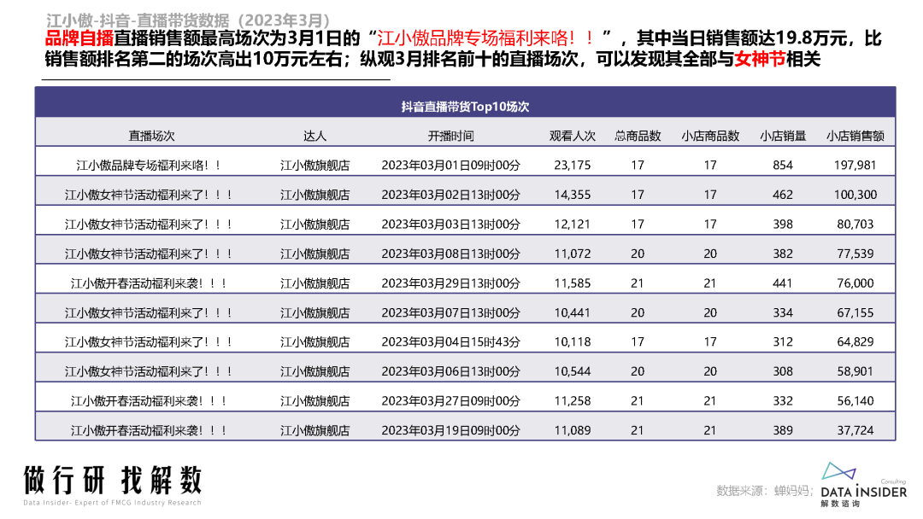The width and height of the screenshot is (923, 519).
Task: Click the red 品牌自播 heading text
Action: pyautogui.click(x=79, y=38)
